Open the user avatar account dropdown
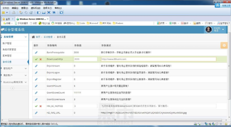Viewport: 231px width, 127px height. [x=215, y=29]
